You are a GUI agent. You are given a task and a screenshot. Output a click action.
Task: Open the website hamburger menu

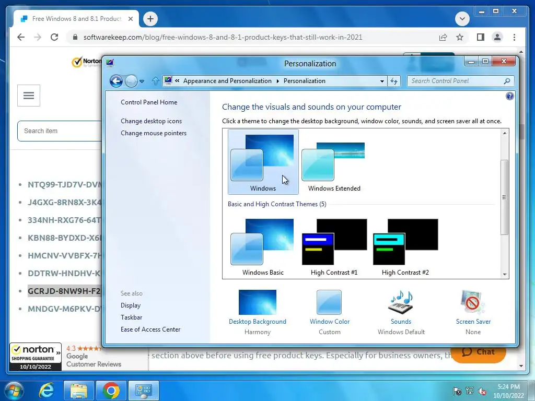tap(29, 96)
